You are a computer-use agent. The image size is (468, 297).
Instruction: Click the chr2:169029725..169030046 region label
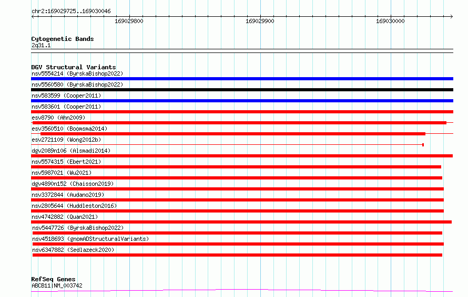click(x=71, y=12)
